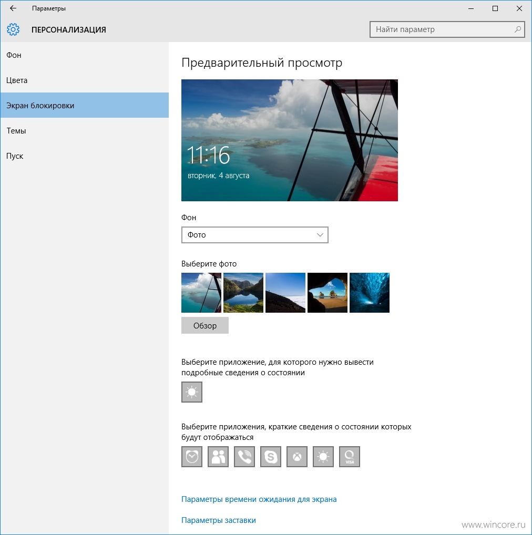The width and height of the screenshot is (532, 535).
Task: Click the Обзор browse button
Action: click(204, 325)
